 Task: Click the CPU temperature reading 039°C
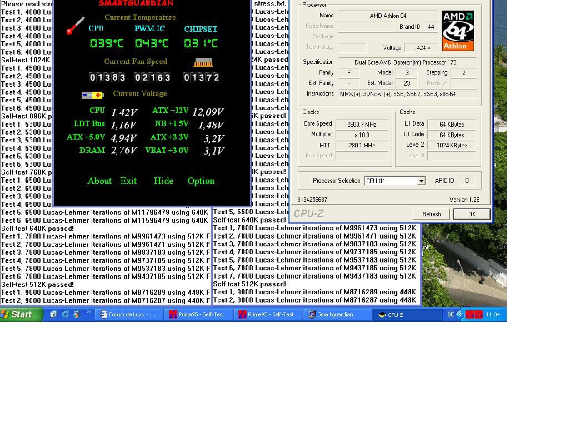(x=107, y=43)
